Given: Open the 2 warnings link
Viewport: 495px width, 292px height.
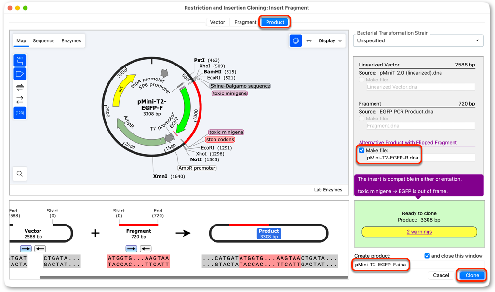Looking at the screenshot, I should [419, 232].
